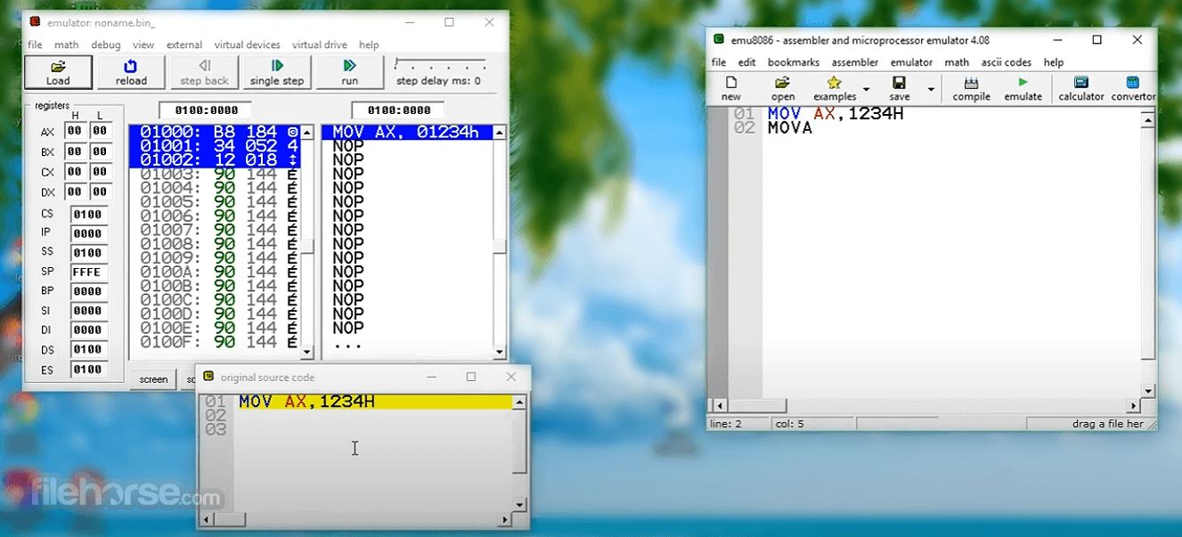This screenshot has width=1182, height=537.
Task: Create a new file in emu8086 editor
Action: pyautogui.click(x=731, y=89)
